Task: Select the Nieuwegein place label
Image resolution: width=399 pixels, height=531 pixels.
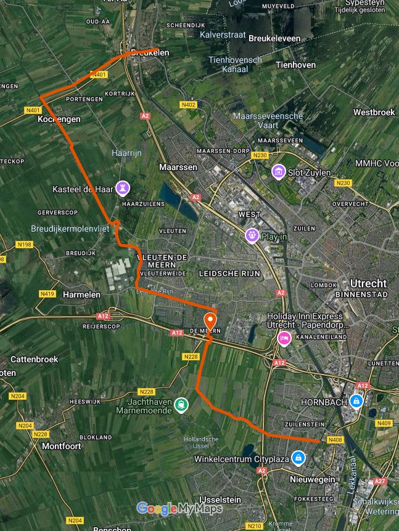Action: [312, 479]
